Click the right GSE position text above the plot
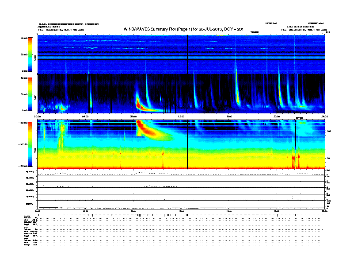The image size is (350, 271). (304, 30)
